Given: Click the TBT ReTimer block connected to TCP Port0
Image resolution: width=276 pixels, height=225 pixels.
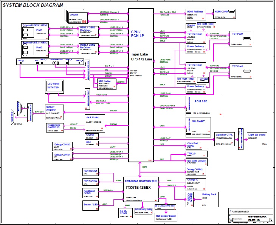Looking at the screenshot, I should pyautogui.click(x=196, y=38).
